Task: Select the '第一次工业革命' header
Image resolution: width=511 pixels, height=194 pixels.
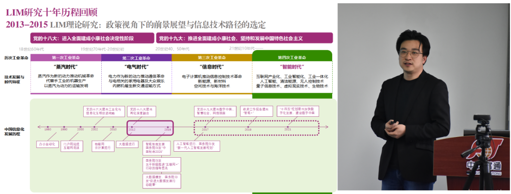Action: click(66, 58)
